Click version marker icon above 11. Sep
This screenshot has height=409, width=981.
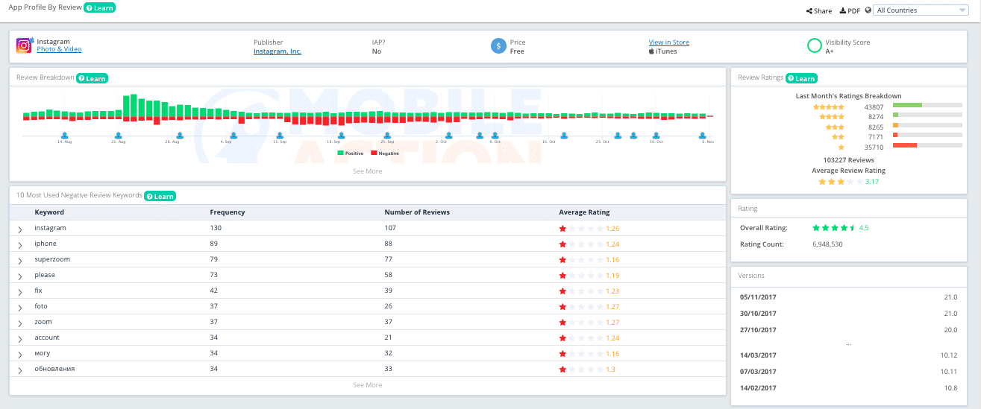(x=280, y=136)
